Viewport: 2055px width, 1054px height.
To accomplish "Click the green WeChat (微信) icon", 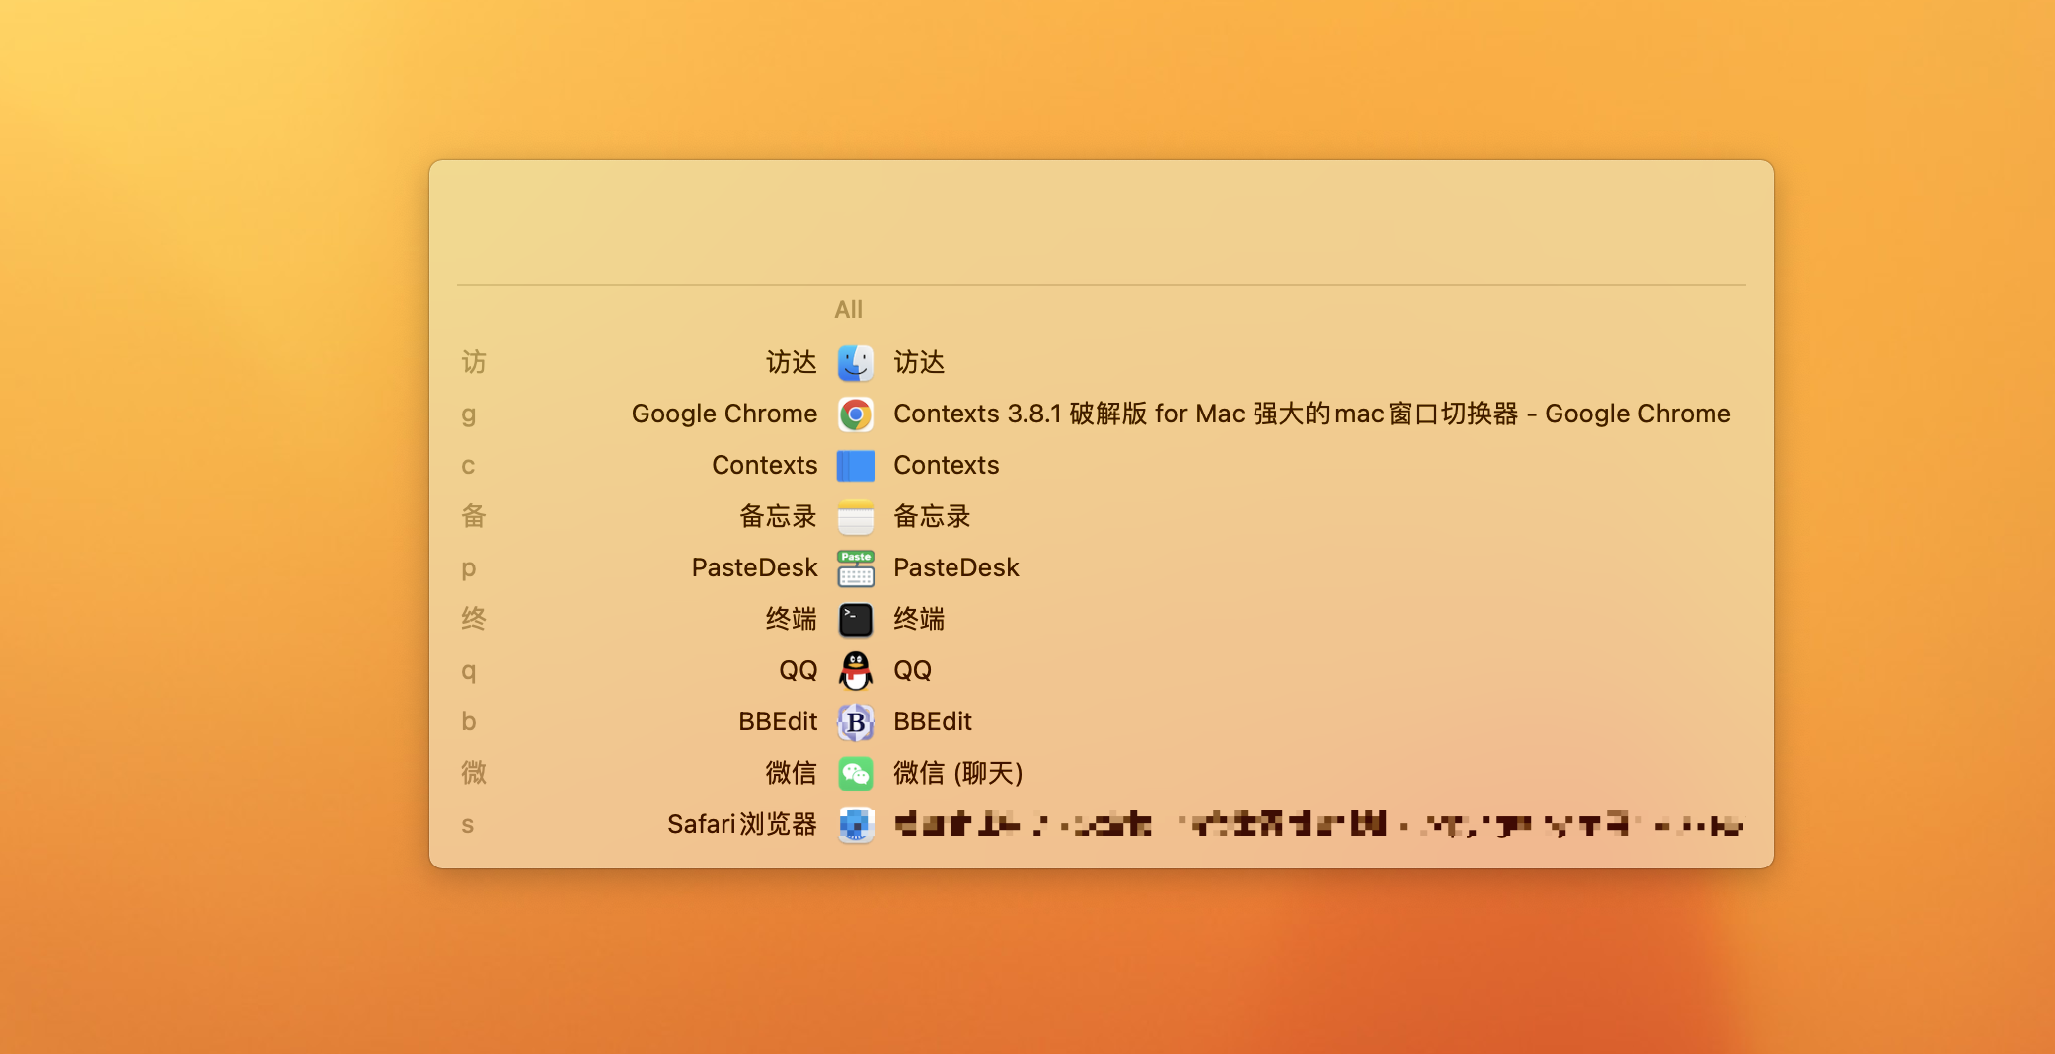I will tap(855, 773).
